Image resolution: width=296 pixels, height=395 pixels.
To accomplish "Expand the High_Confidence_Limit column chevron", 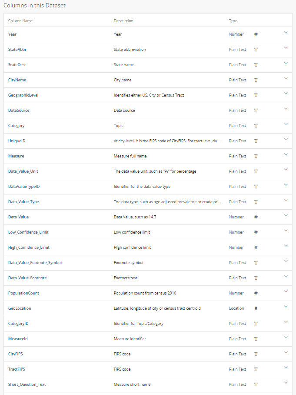I will click(x=286, y=246).
